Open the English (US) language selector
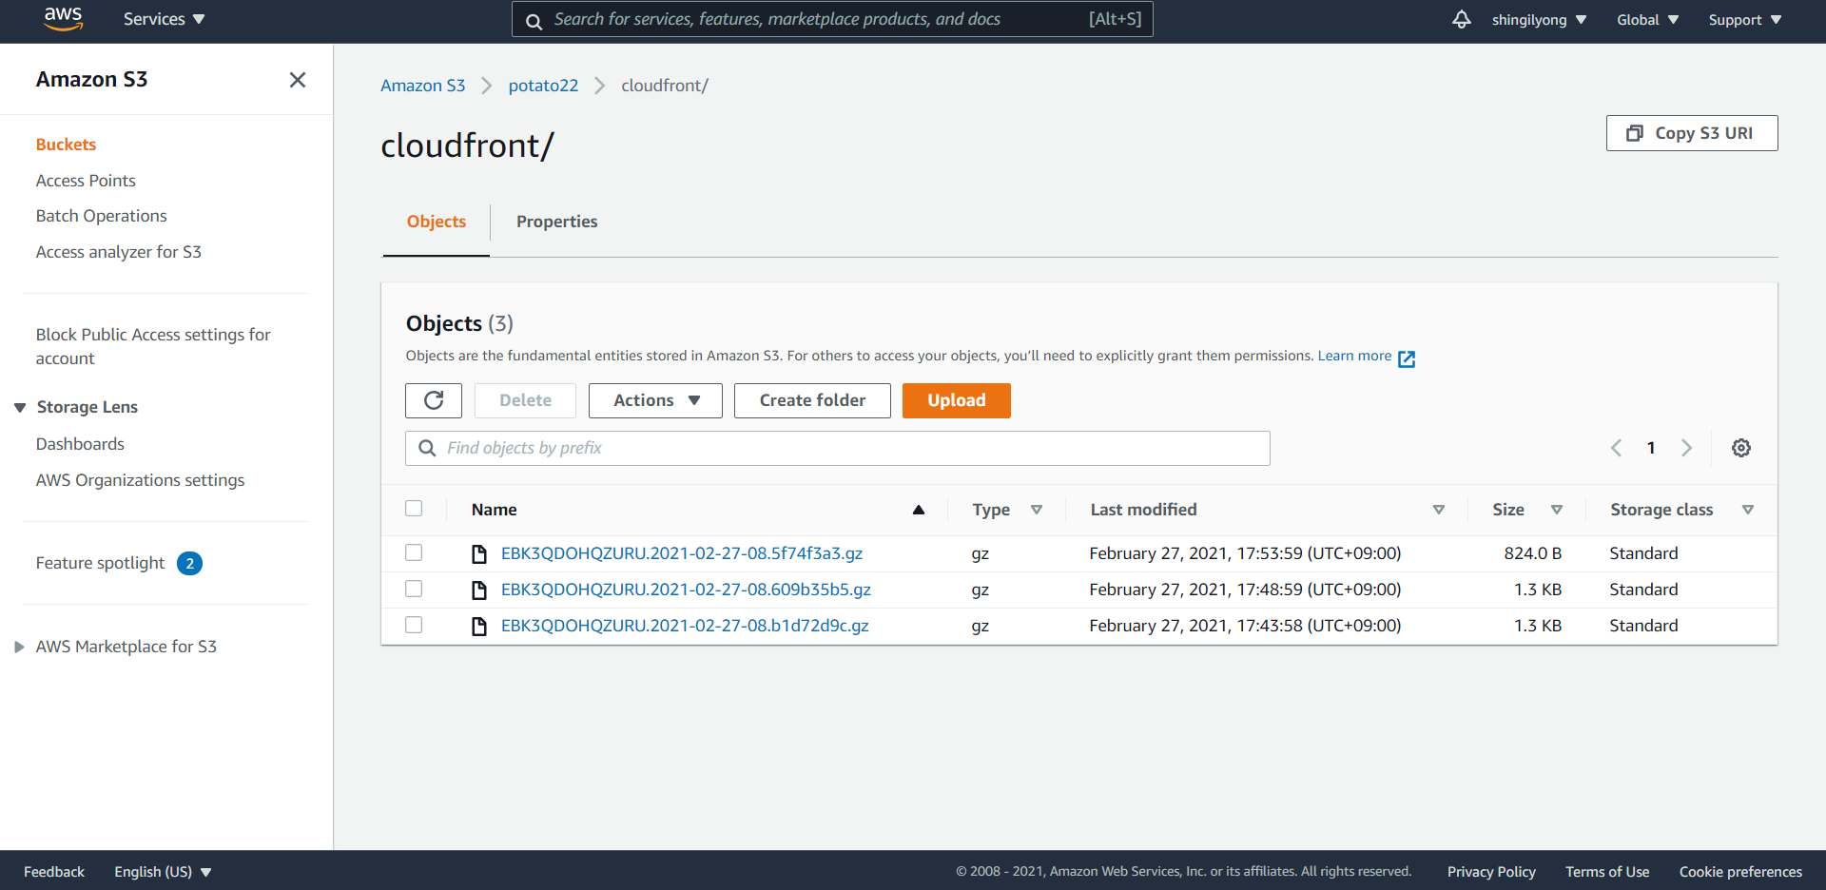This screenshot has width=1826, height=890. click(x=163, y=872)
